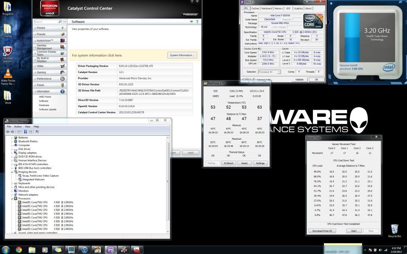This screenshot has height=254, width=407.
Task: Open iTunes from the taskbar
Action: (84, 250)
